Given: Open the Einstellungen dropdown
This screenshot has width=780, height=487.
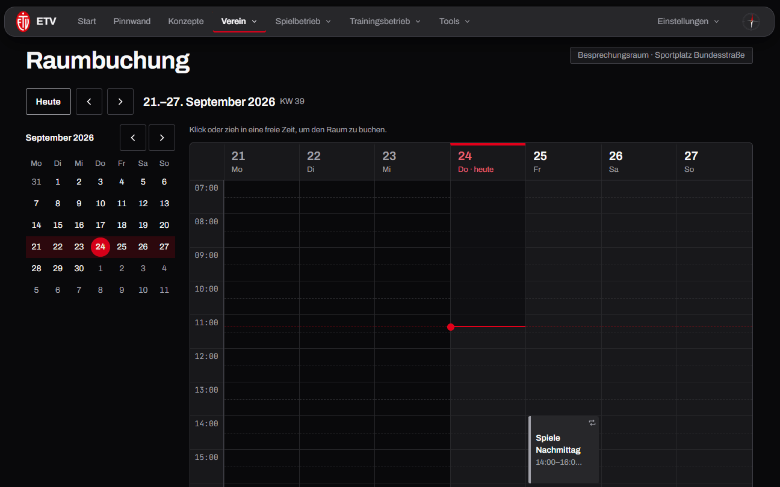Looking at the screenshot, I should pyautogui.click(x=688, y=21).
